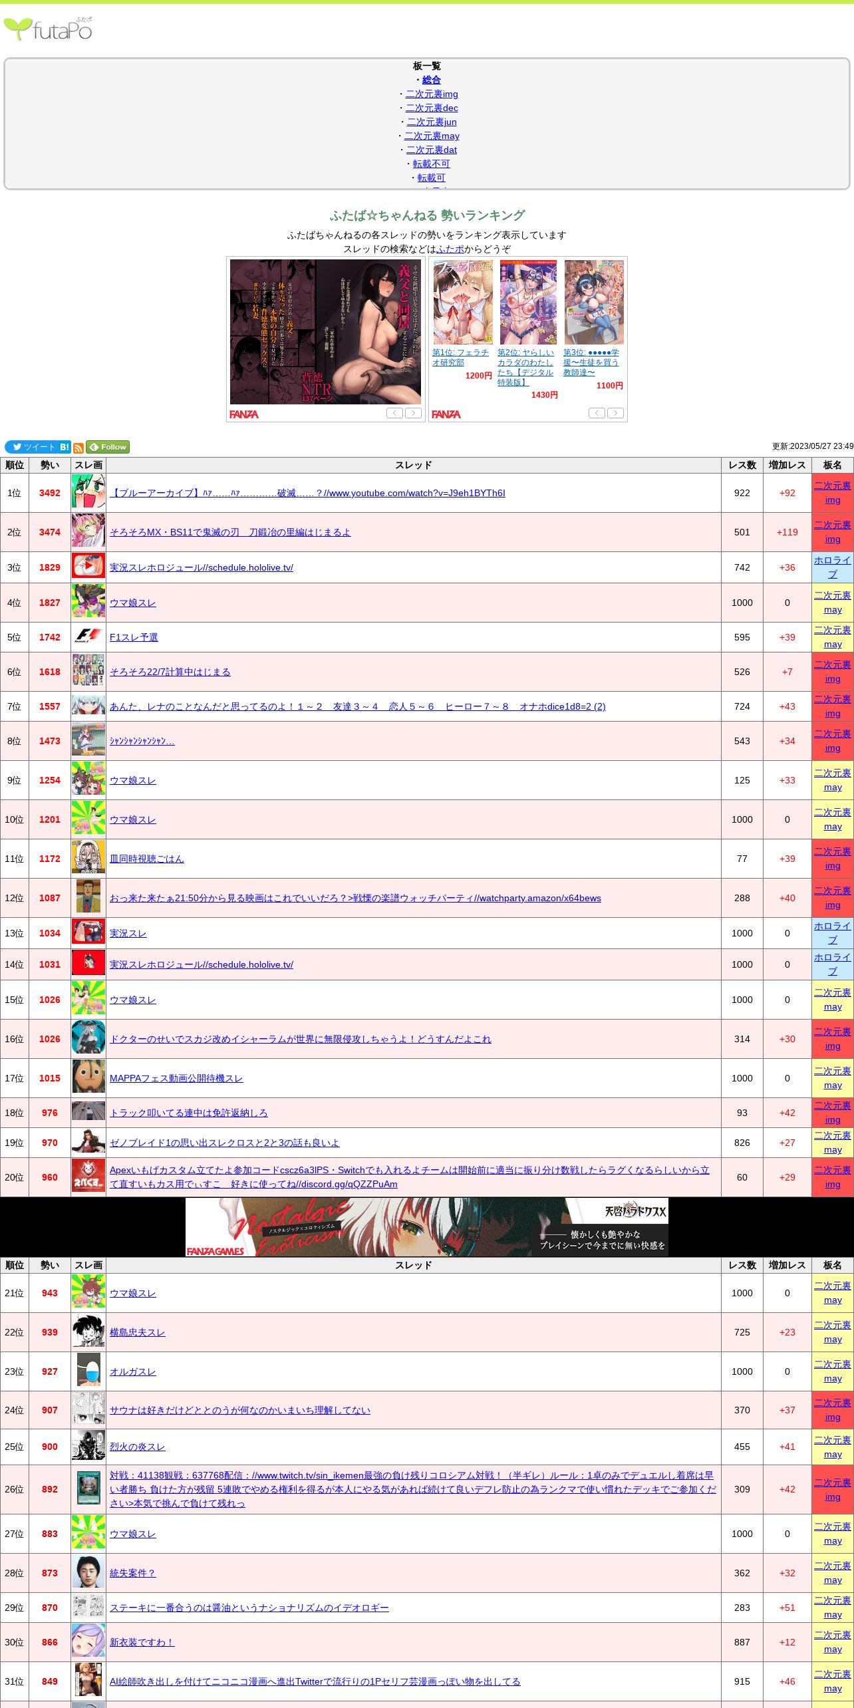Image resolution: width=854 pixels, height=1708 pixels.
Task: Open the MAPPAフェス動画公開待機スレ thread
Action: point(176,1078)
